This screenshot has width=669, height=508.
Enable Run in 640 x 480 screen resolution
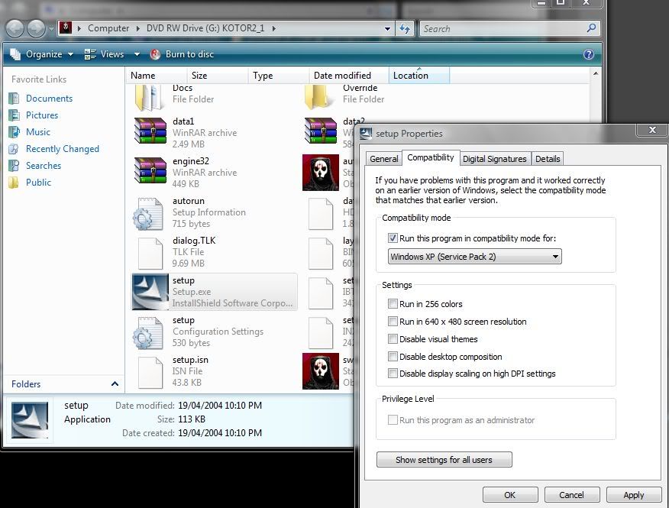(393, 322)
